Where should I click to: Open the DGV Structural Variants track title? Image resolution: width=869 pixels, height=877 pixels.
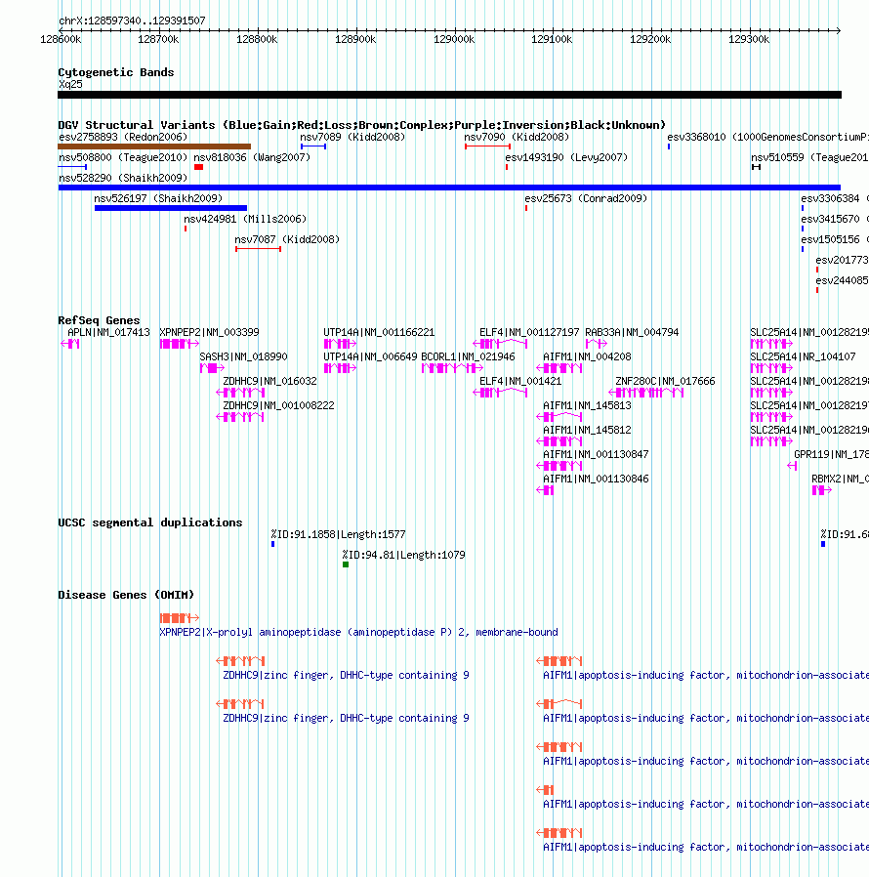pyautogui.click(x=362, y=125)
